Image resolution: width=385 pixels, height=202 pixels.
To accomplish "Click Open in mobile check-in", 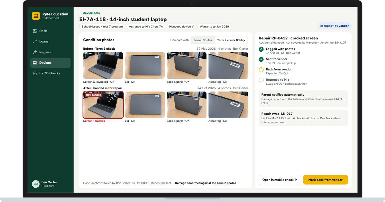I will pos(280,180).
